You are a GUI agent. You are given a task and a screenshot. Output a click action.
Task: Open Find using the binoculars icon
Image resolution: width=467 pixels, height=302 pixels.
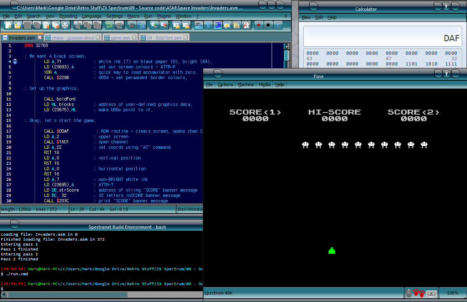tap(132, 26)
